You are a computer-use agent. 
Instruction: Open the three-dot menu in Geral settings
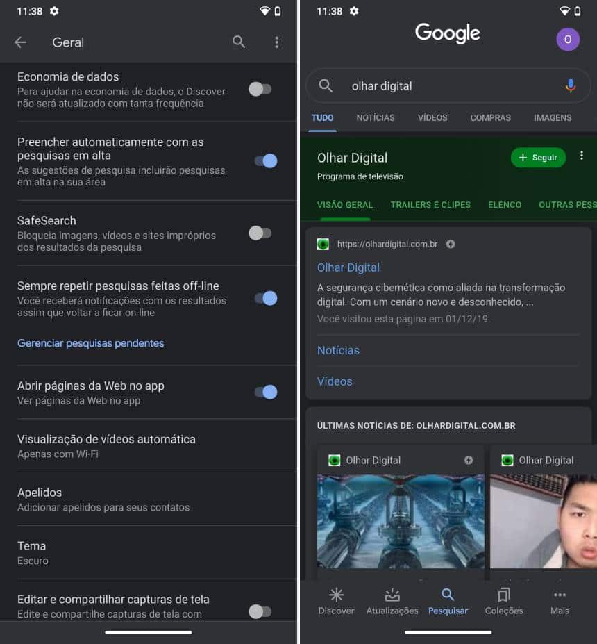click(x=276, y=42)
